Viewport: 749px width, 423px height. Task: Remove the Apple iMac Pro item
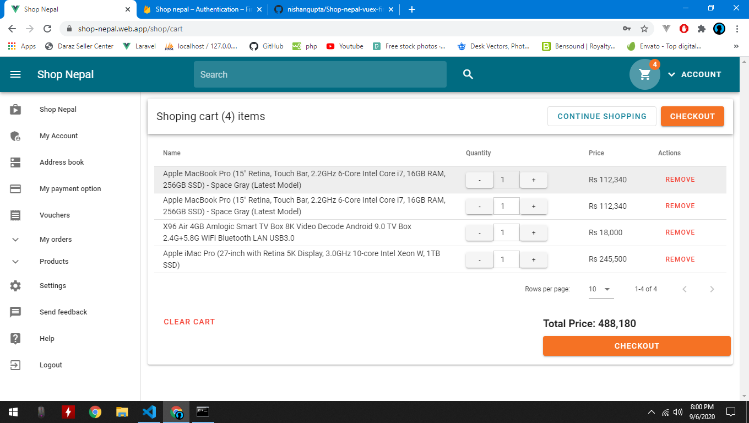pyautogui.click(x=680, y=259)
